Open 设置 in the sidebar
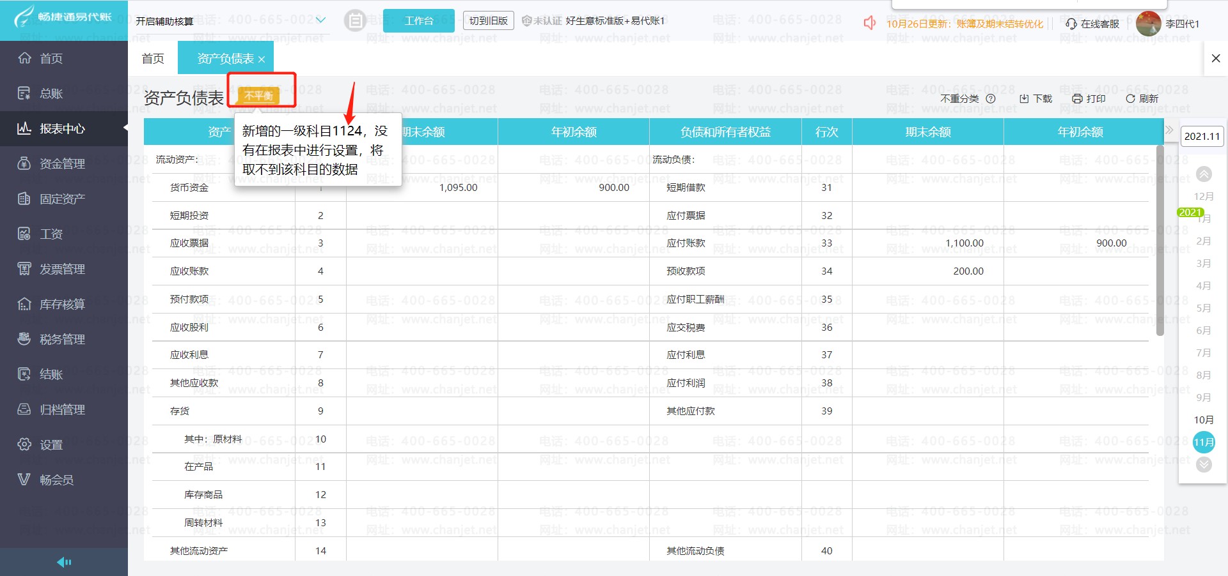The image size is (1228, 576). (64, 444)
